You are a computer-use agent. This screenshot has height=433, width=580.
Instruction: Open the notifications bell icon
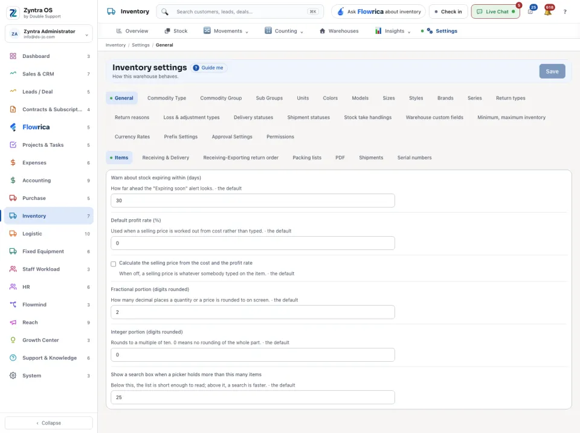tap(548, 12)
